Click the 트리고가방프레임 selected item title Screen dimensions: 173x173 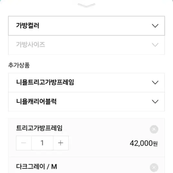pyautogui.click(x=39, y=128)
